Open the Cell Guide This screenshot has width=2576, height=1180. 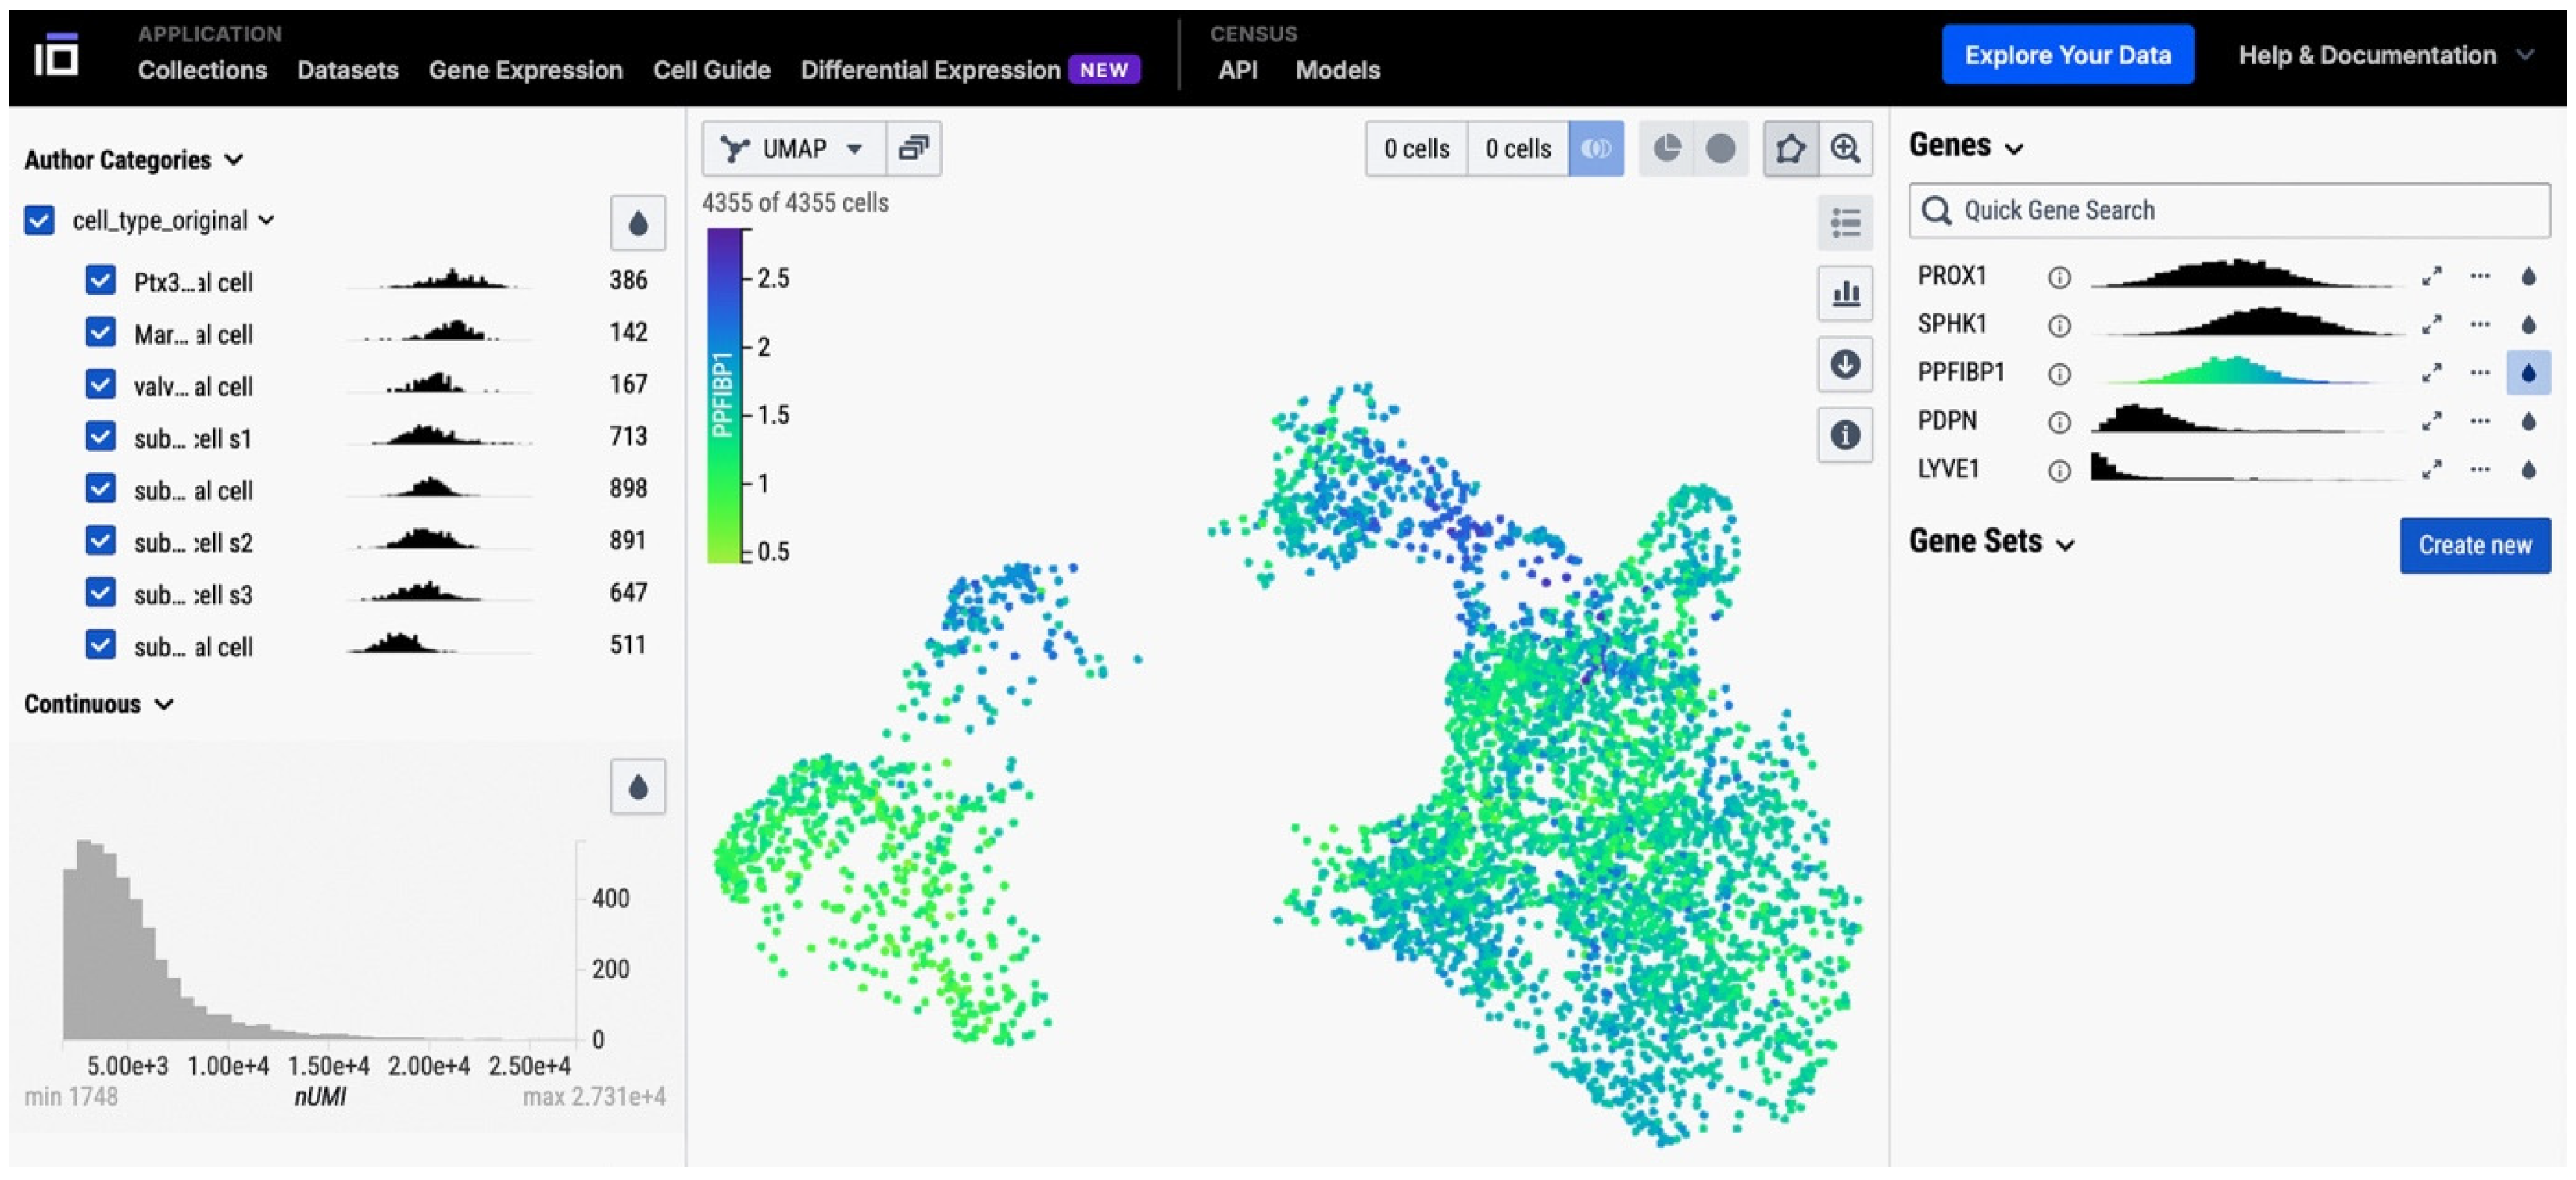coord(711,70)
